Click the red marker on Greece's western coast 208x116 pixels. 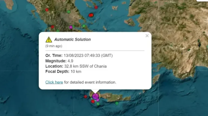point(53,27)
